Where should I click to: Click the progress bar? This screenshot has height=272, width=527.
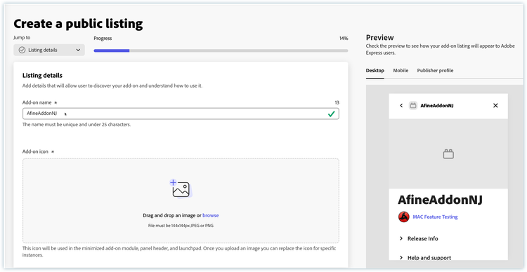click(x=221, y=50)
